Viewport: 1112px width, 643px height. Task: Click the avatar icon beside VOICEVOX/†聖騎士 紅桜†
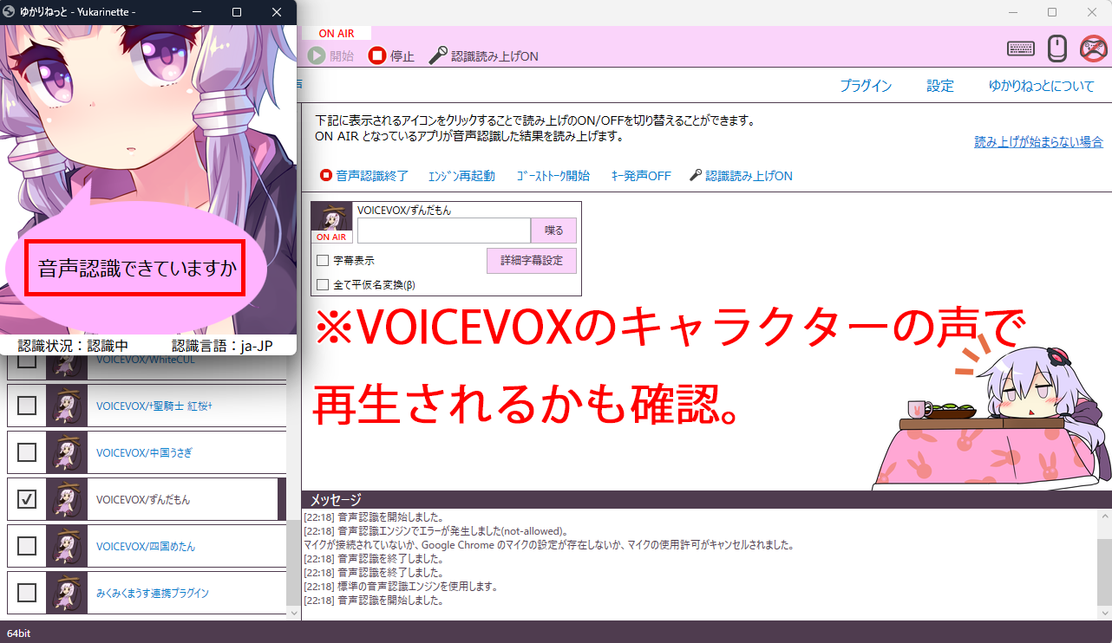pyautogui.click(x=67, y=405)
